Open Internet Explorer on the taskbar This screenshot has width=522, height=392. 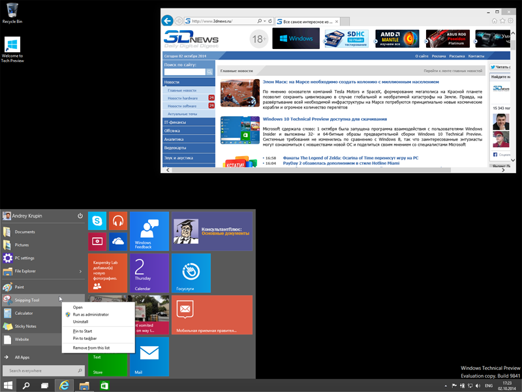pyautogui.click(x=64, y=385)
